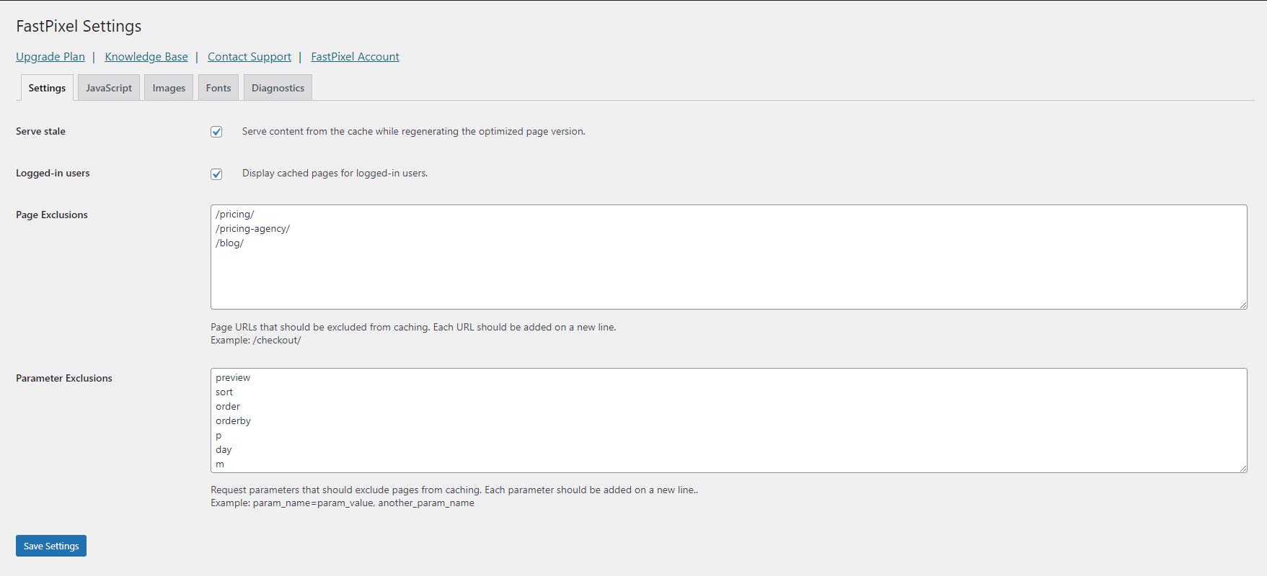Open the Upgrade Plan link
Viewport: 1267px width, 576px height.
point(50,57)
